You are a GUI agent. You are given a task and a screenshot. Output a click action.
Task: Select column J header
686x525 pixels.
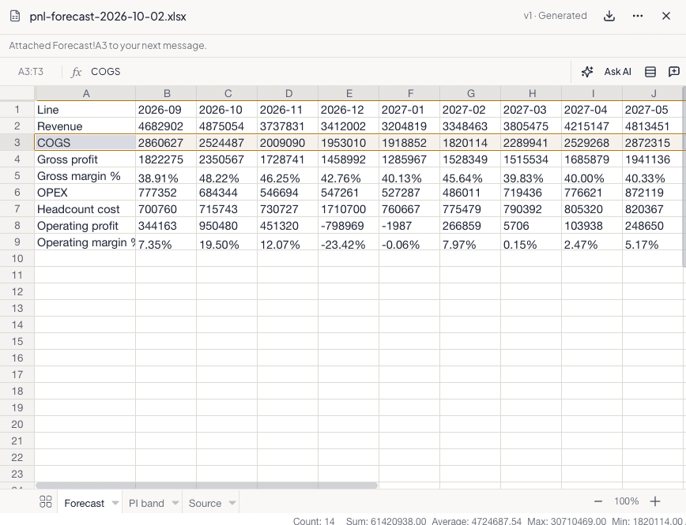point(653,93)
